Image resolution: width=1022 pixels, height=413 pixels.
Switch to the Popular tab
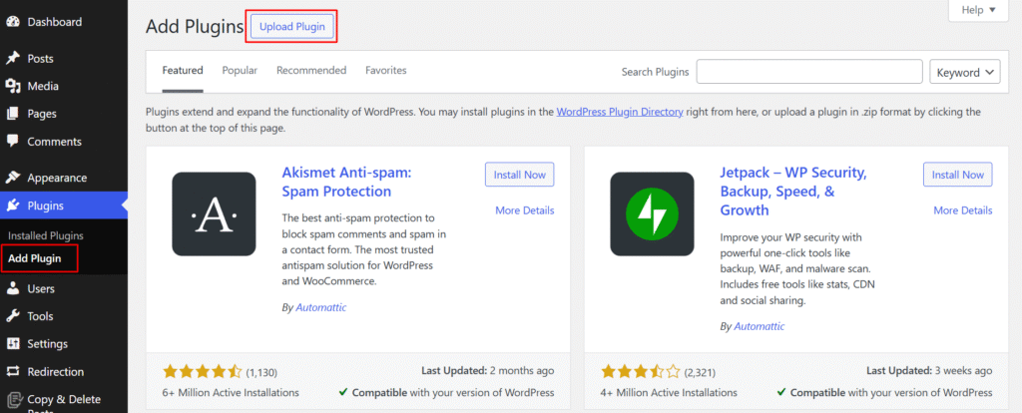(240, 71)
